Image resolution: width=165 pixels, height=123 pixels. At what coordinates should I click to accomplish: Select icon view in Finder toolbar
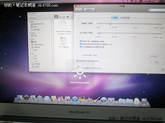click(x=56, y=17)
